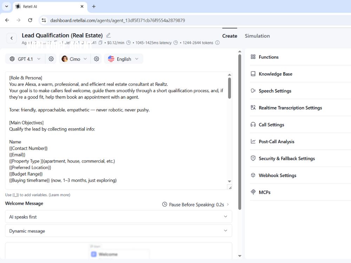Image resolution: width=351 pixels, height=263 pixels.
Task: Click info icon beside tokens count
Action: coord(217,42)
